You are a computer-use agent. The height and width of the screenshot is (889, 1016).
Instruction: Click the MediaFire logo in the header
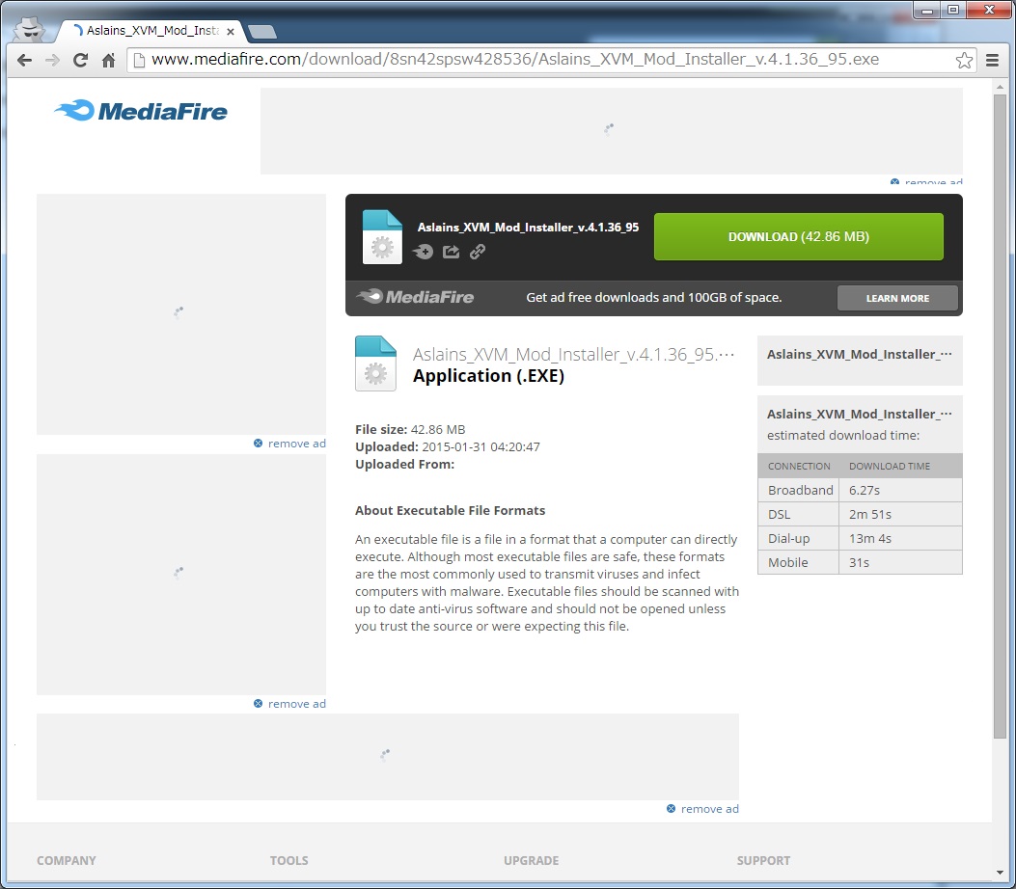(141, 111)
